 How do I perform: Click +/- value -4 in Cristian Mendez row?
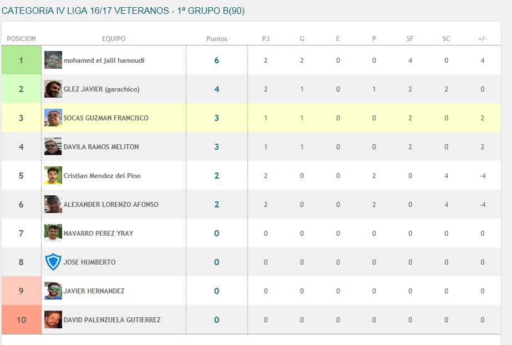coord(483,176)
